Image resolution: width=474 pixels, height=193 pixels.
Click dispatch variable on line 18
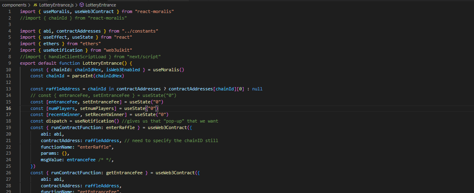(57, 121)
